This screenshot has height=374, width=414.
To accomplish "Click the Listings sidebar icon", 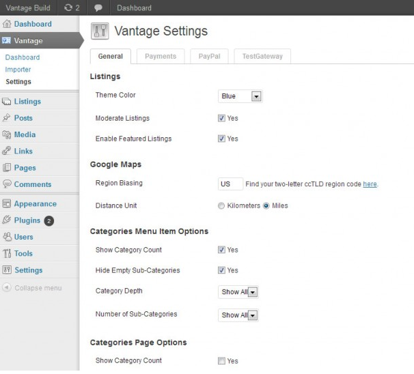I will click(7, 102).
